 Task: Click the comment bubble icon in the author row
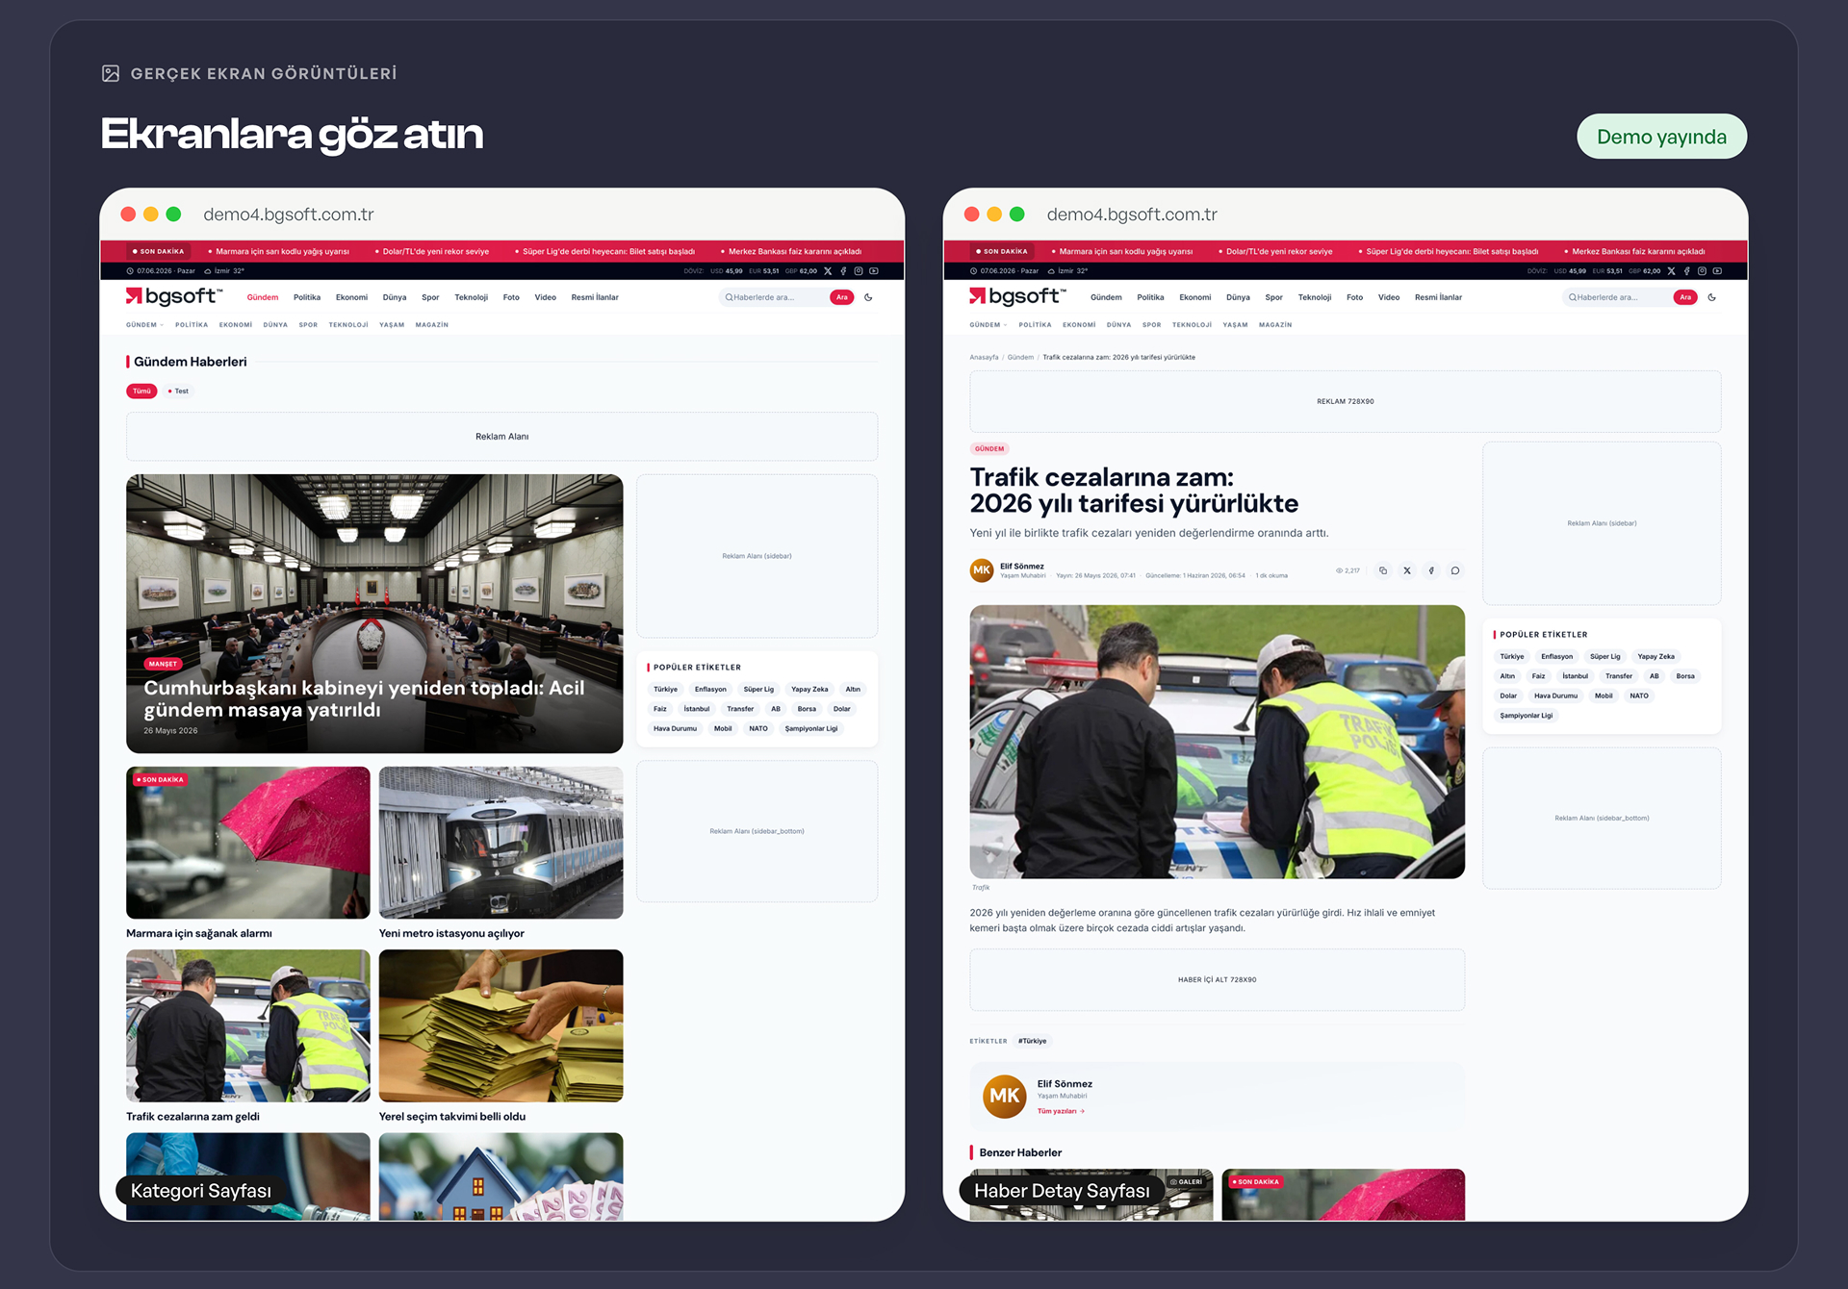point(1455,570)
